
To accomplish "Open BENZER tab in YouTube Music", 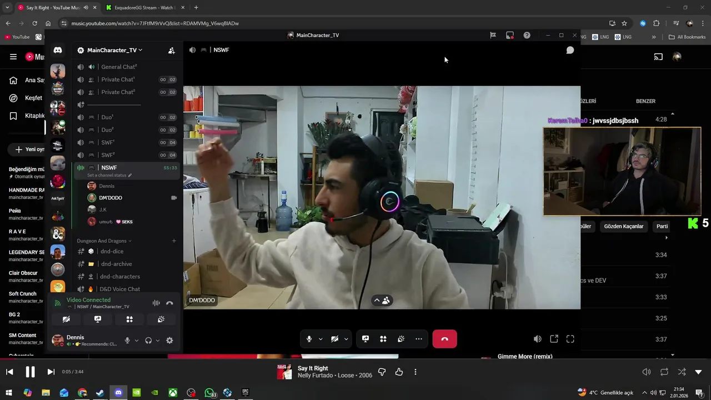I will point(645,101).
